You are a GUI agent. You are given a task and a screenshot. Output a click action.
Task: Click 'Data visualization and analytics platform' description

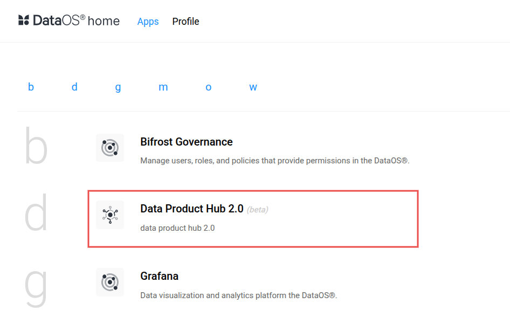tap(239, 295)
